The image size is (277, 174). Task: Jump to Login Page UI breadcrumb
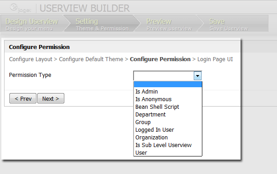tap(215, 59)
